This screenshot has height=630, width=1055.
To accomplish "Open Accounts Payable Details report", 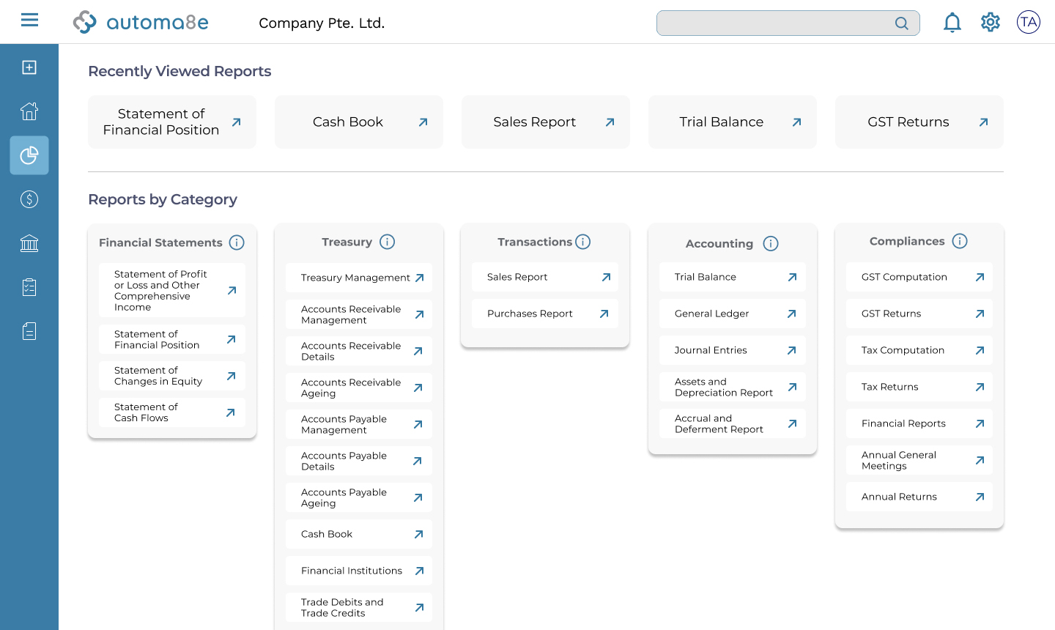I will (359, 461).
